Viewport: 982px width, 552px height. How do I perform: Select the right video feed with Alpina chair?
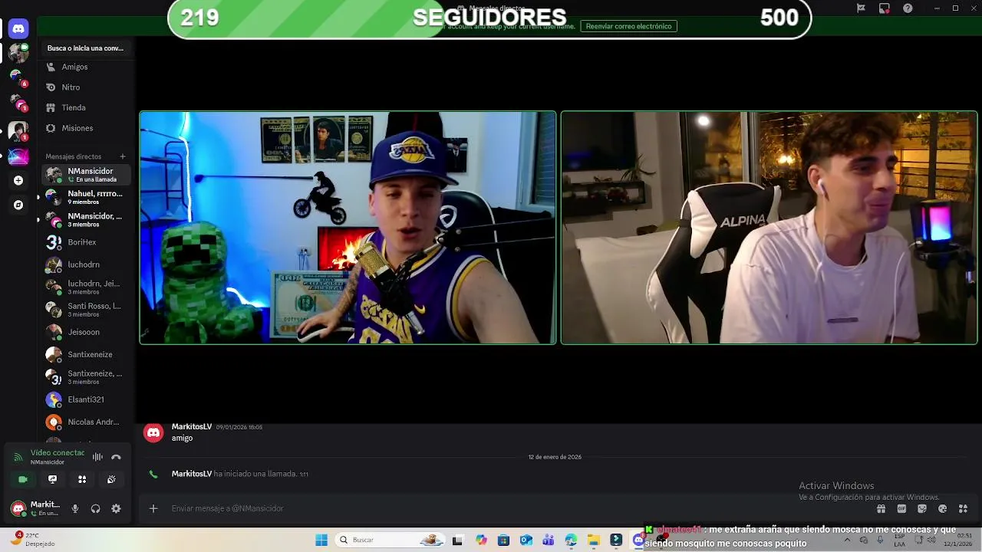click(769, 228)
